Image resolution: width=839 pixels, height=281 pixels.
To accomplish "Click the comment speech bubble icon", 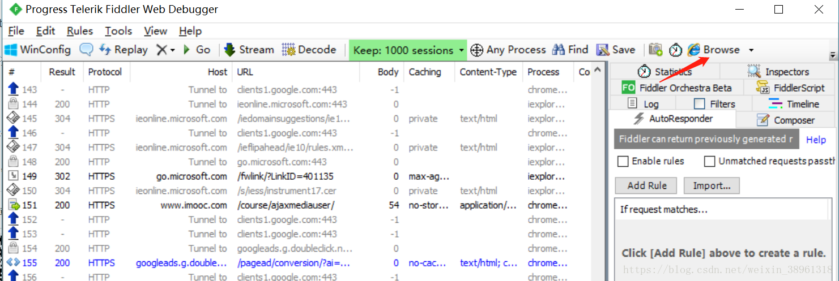I will 86,50.
